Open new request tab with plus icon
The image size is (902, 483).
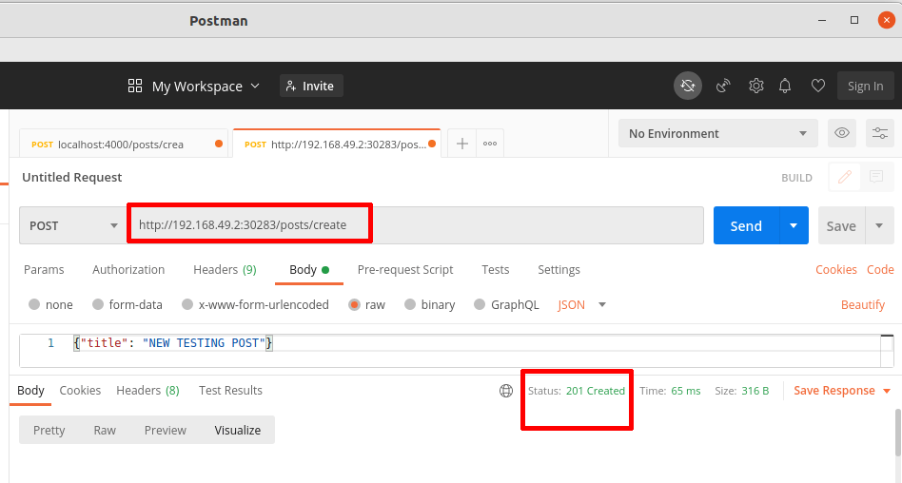(461, 144)
